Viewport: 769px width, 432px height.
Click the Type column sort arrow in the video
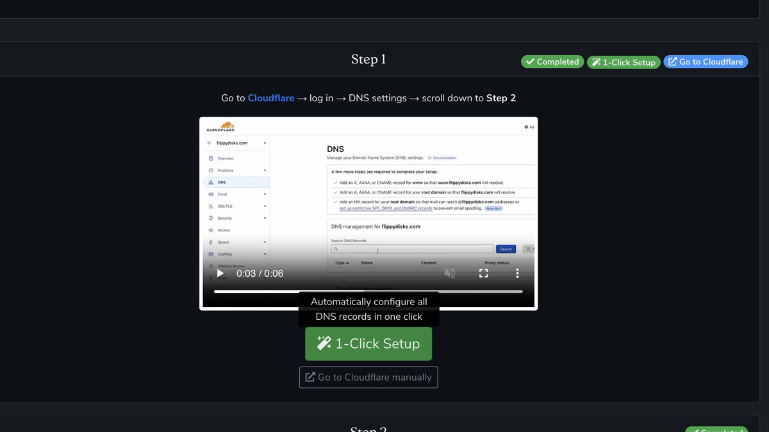(x=347, y=263)
